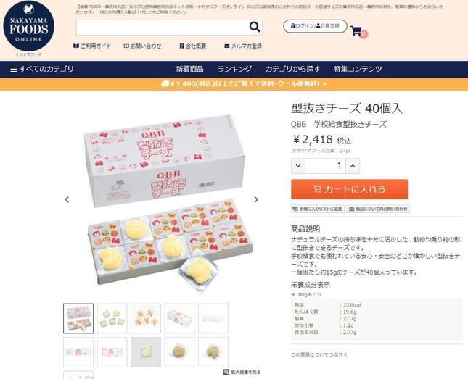Select second product thumbnail image

(x=112, y=318)
